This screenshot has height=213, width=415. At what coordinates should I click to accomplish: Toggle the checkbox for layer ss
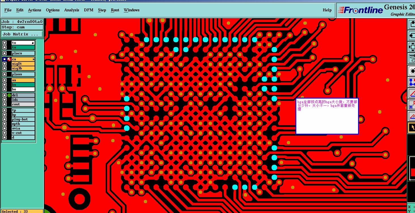[5, 80]
